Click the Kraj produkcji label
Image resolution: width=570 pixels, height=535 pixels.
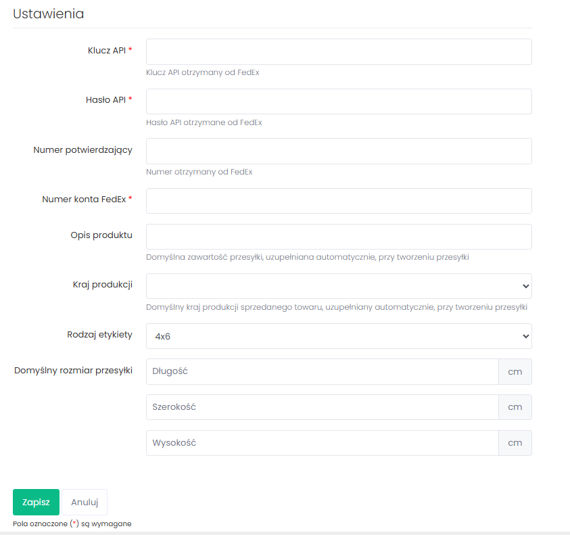pyautogui.click(x=101, y=285)
